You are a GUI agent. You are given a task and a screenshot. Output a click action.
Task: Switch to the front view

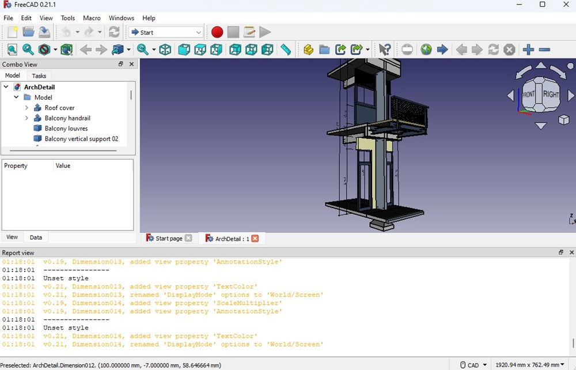(x=184, y=50)
